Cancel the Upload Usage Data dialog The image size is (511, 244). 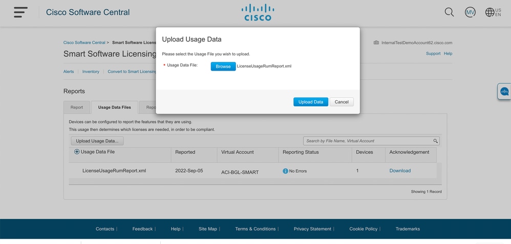342,102
